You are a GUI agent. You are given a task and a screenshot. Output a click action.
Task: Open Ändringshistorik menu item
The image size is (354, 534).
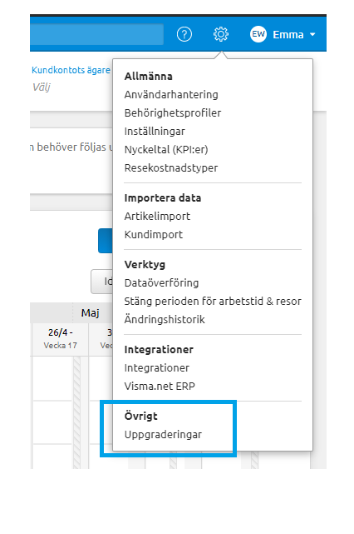(x=165, y=320)
